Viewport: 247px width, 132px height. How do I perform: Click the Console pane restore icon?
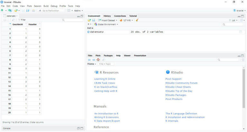(x=78, y=128)
